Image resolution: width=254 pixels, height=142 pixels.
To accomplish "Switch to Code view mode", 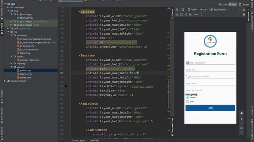I will 223,4.
